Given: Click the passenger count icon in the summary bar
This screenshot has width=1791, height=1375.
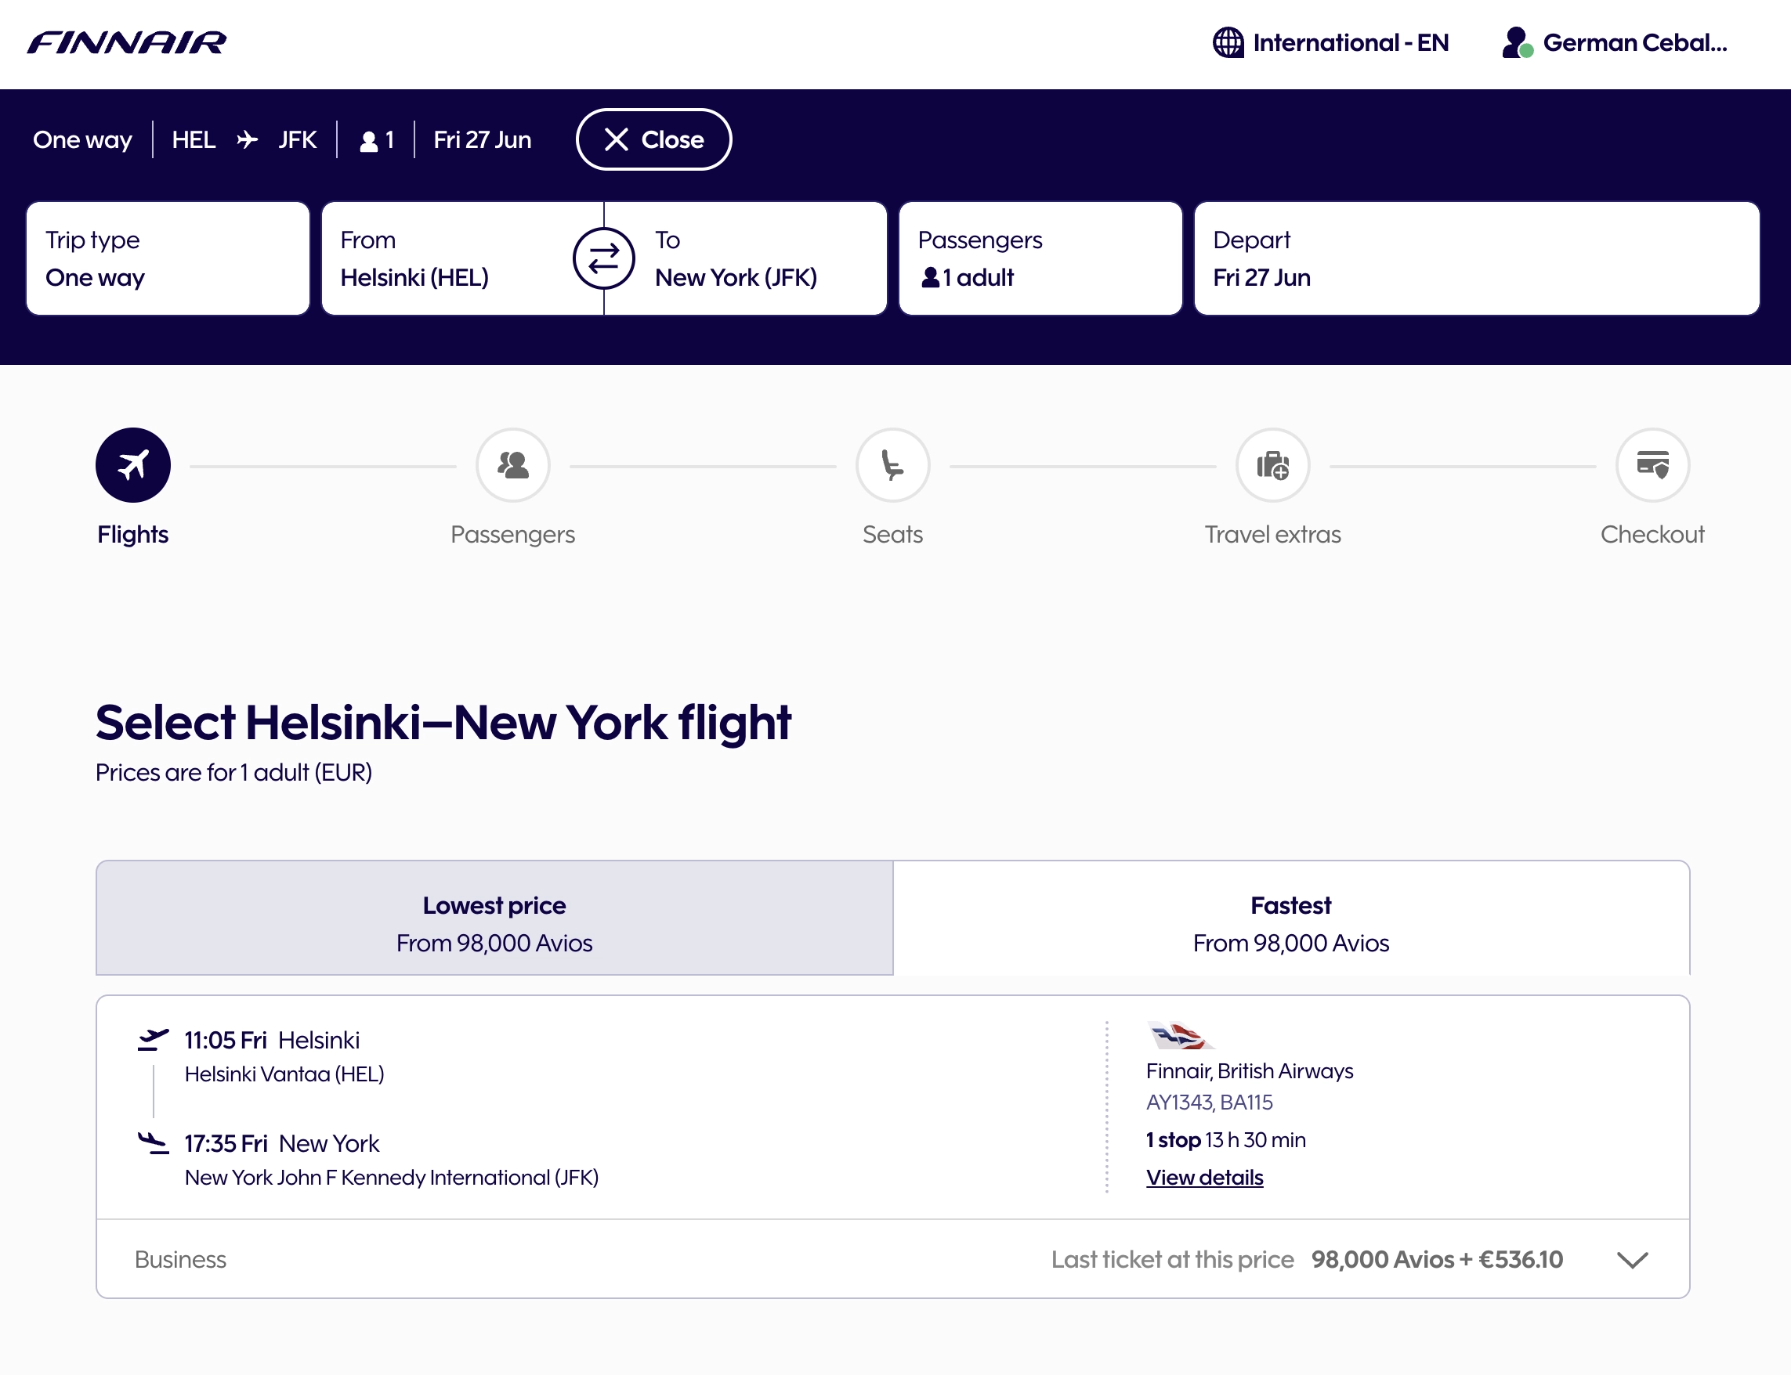Looking at the screenshot, I should [369, 141].
